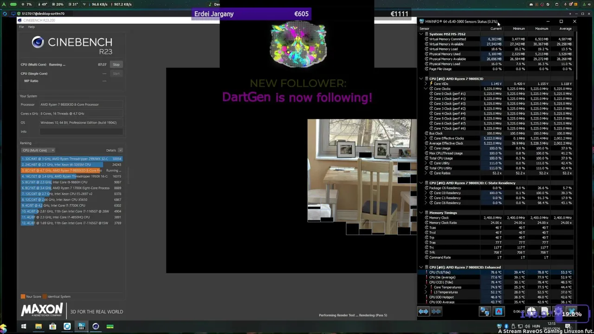This screenshot has width=594, height=334.
Task: Click the Current column header in HWiNFO
Action: coord(496,29)
